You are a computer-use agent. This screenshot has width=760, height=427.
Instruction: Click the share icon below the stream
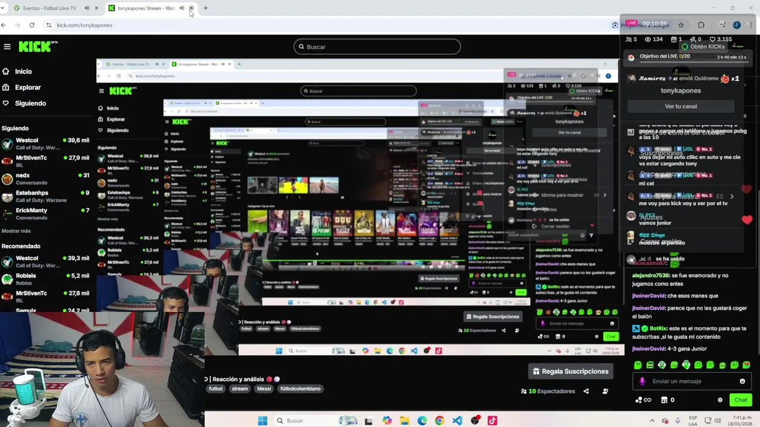coord(586,391)
